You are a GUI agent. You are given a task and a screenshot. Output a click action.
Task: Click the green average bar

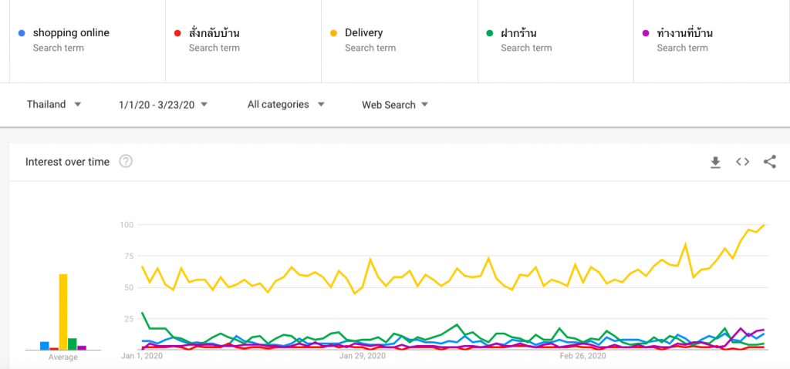pyautogui.click(x=72, y=344)
